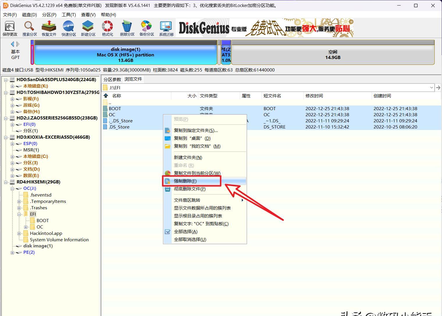
Task: Choose 强制删除(F) in the context menu
Action: tap(205, 181)
